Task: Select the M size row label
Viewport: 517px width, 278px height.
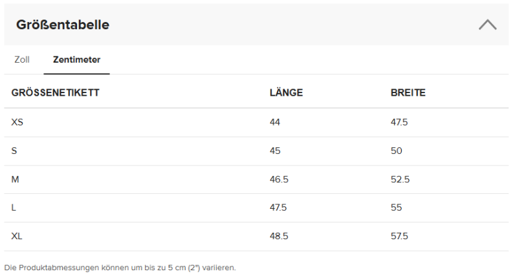Action: (16, 179)
